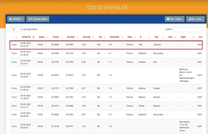Click the Büyüklük column header text

tap(115, 37)
